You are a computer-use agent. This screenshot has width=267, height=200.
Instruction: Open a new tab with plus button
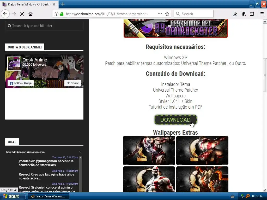(63, 4)
